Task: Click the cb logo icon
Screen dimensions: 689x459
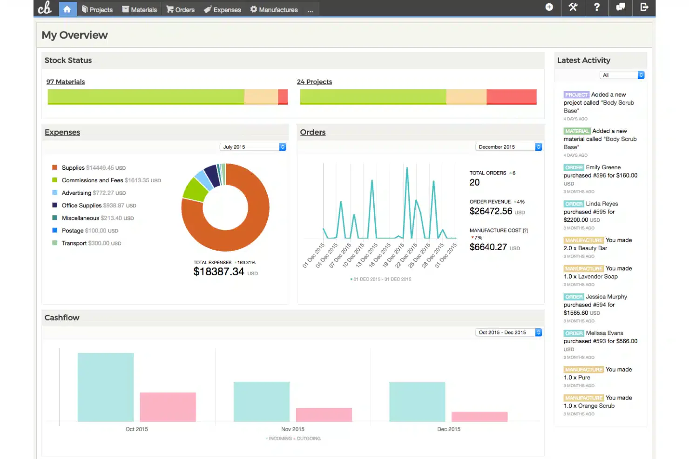Action: click(45, 8)
